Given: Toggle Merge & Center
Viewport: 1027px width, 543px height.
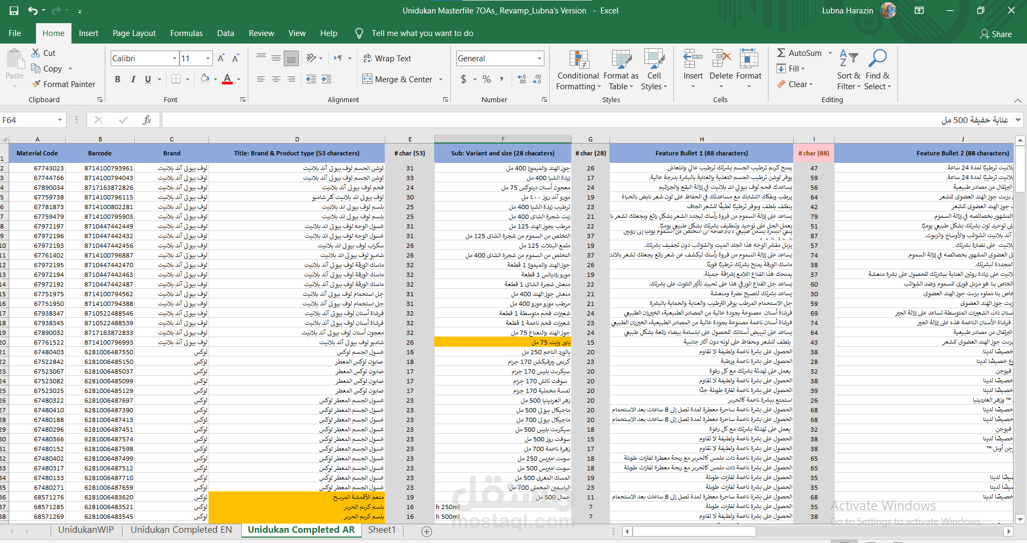Looking at the screenshot, I should point(397,79).
